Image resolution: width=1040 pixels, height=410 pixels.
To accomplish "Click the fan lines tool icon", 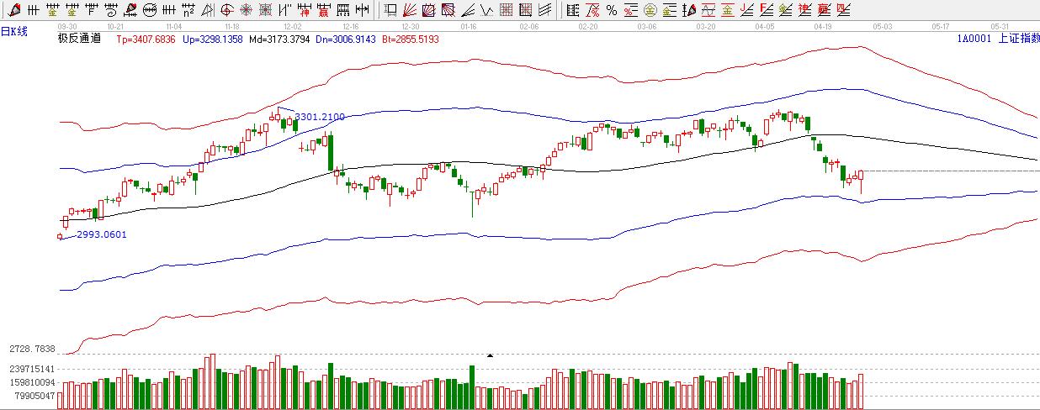I will pyautogui.click(x=410, y=10).
